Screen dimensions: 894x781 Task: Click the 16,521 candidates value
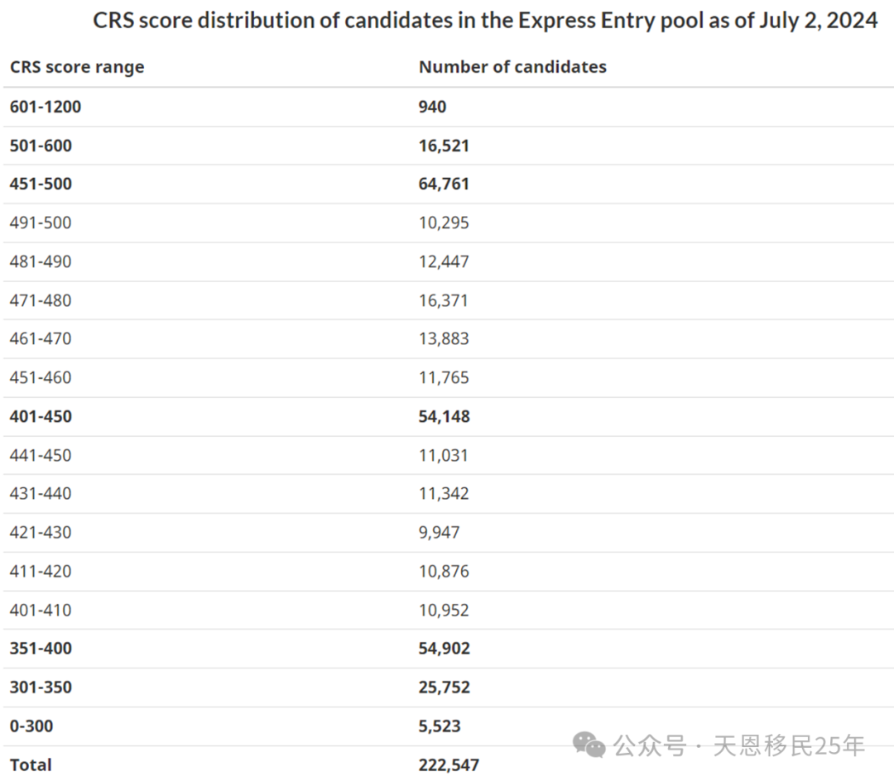click(x=444, y=146)
